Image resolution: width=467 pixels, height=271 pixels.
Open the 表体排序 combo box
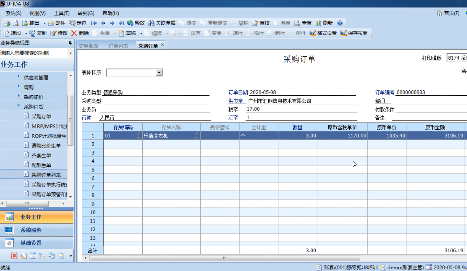tap(134, 73)
